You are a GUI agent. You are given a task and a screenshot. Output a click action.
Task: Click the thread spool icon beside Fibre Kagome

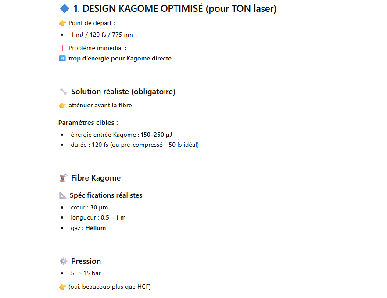(x=64, y=178)
